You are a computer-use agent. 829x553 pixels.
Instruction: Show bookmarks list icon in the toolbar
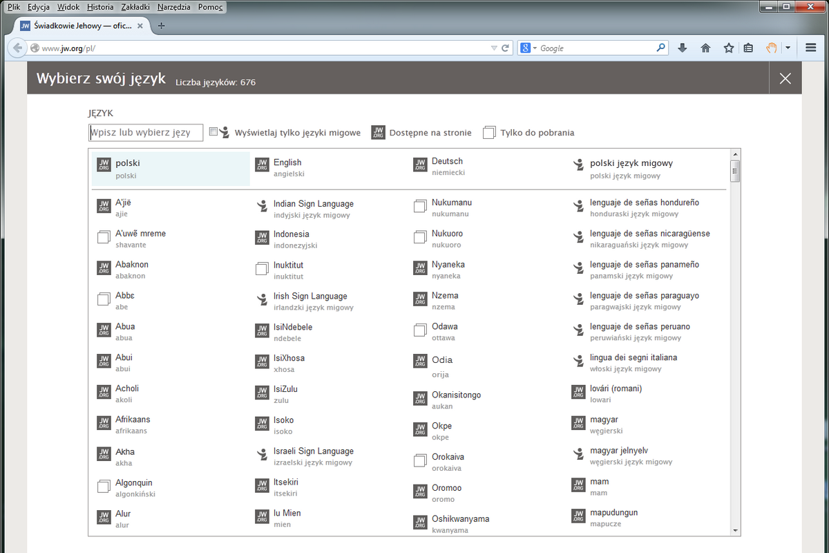[x=748, y=48]
